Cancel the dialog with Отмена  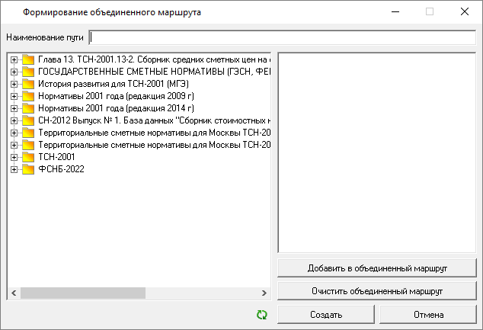428,314
